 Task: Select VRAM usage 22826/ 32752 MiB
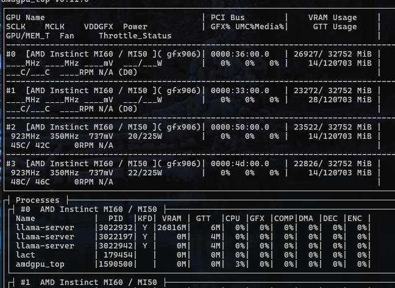click(x=333, y=164)
